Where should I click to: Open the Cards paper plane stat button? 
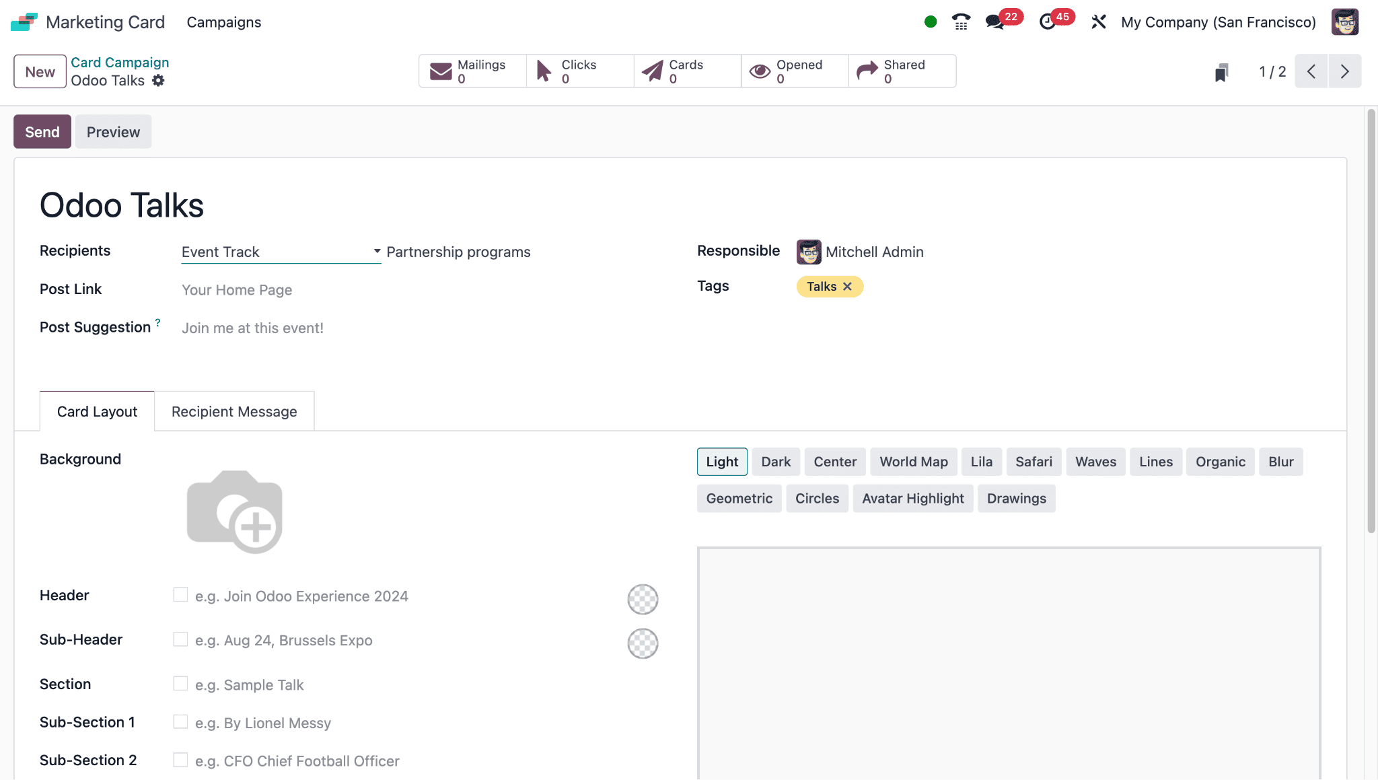tap(688, 71)
